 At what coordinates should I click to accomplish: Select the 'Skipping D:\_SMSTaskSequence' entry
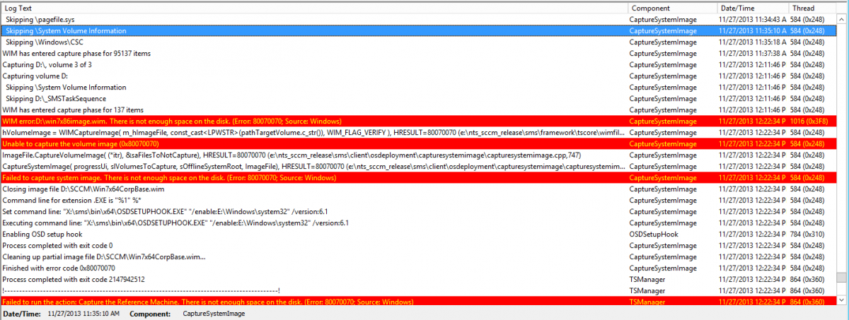point(419,99)
